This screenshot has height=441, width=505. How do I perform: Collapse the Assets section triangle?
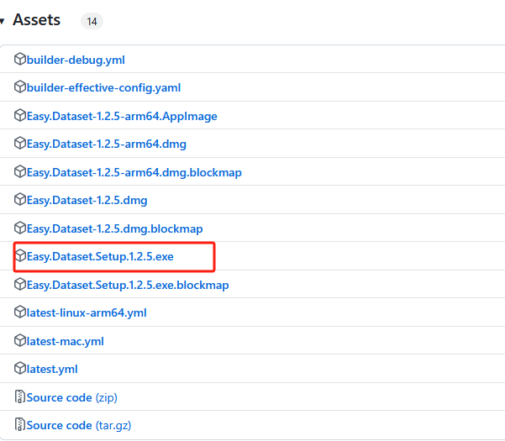pos(2,21)
